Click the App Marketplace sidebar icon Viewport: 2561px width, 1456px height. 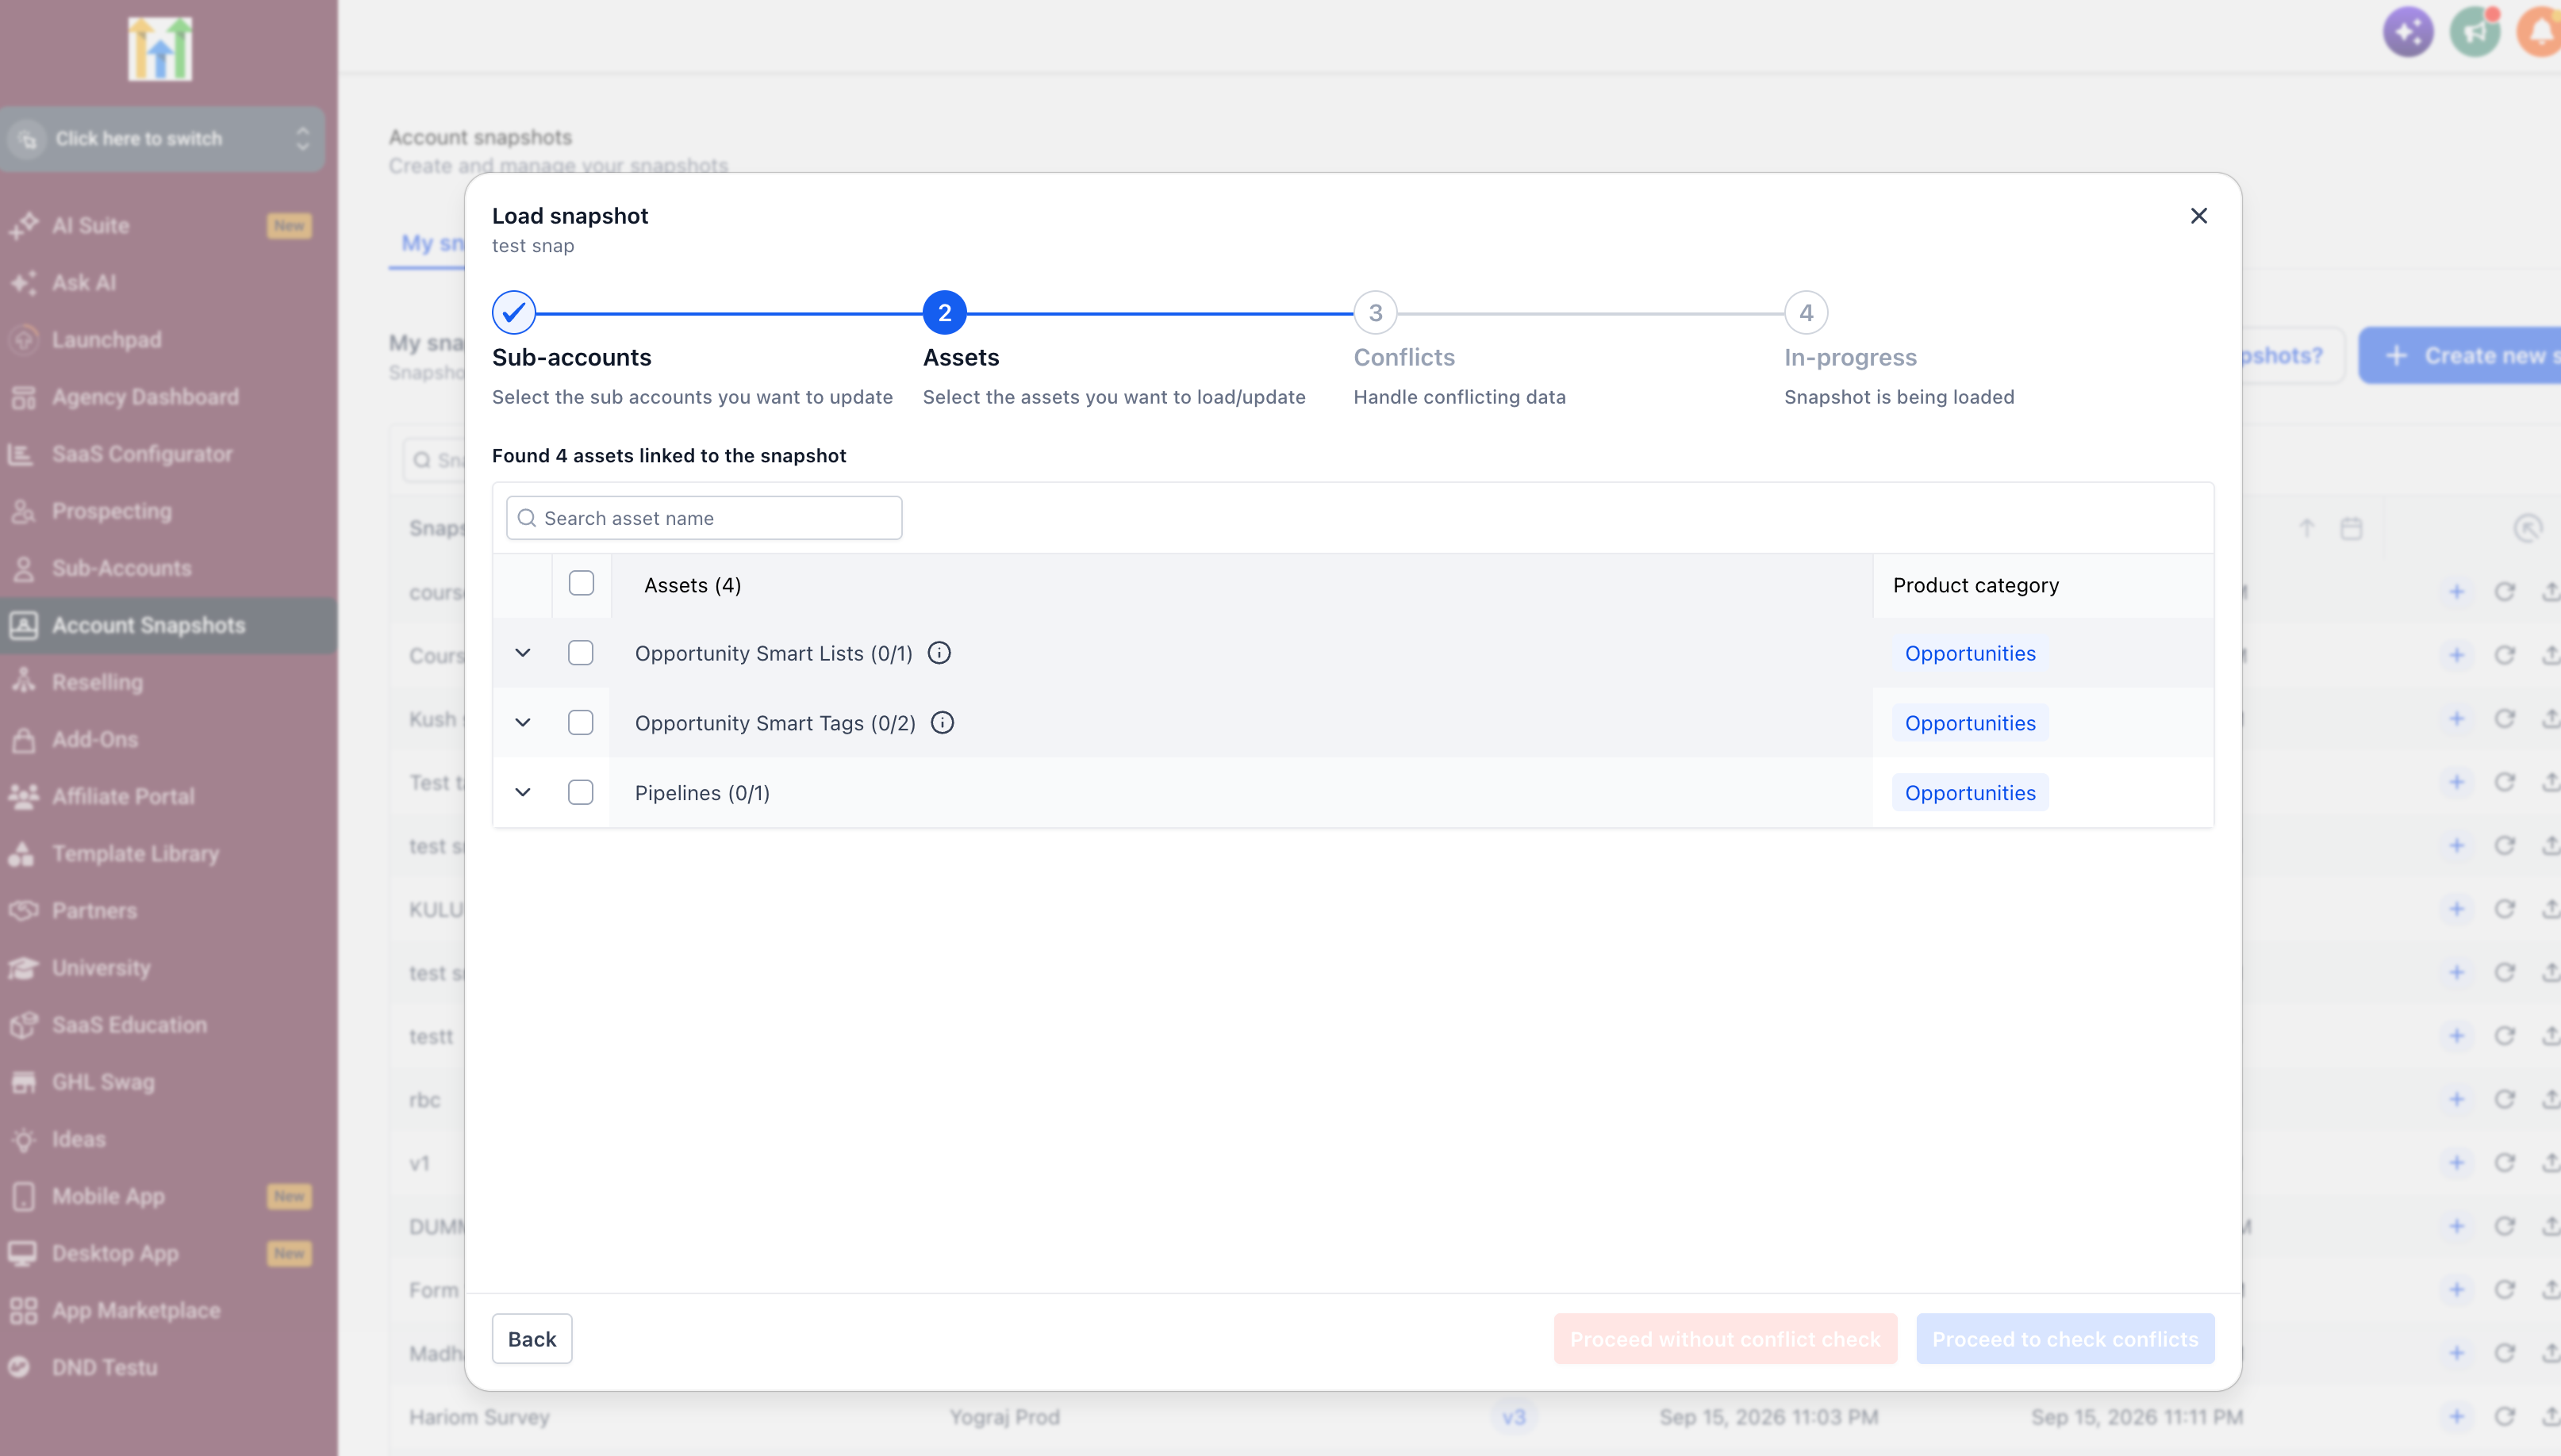[x=24, y=1310]
